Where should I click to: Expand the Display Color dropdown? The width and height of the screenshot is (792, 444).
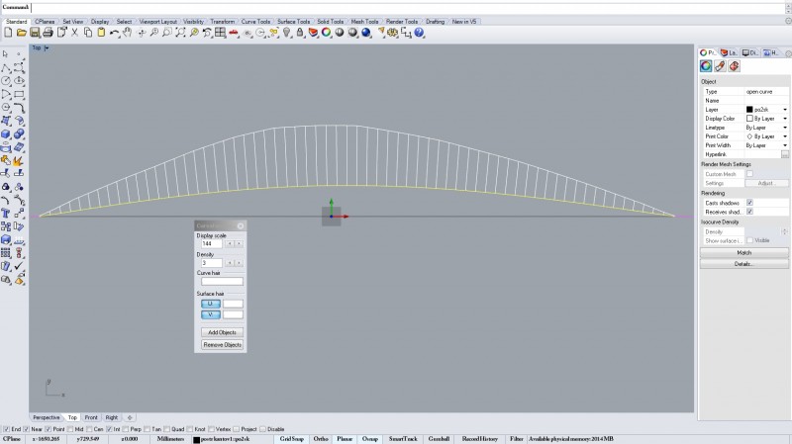[785, 119]
